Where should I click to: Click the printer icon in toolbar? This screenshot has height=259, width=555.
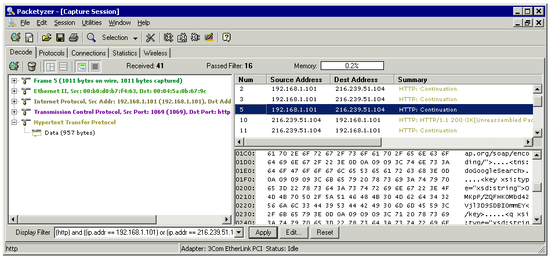click(x=73, y=38)
